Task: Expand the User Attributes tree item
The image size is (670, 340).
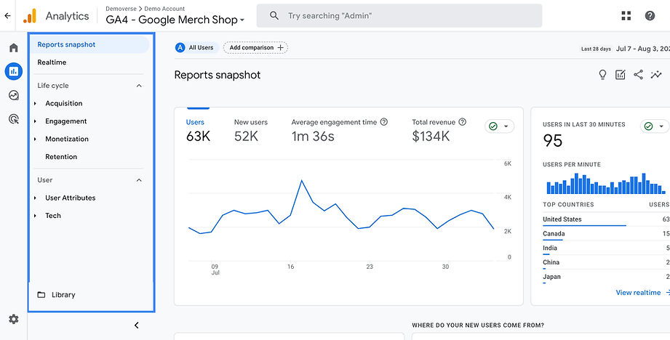Action: pyautogui.click(x=36, y=198)
